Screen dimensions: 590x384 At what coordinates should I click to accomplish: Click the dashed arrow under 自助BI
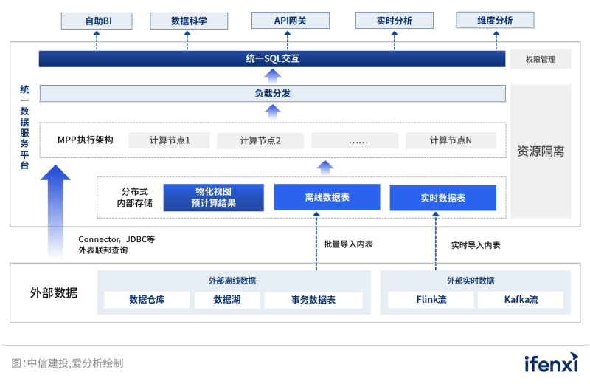pyautogui.click(x=97, y=40)
